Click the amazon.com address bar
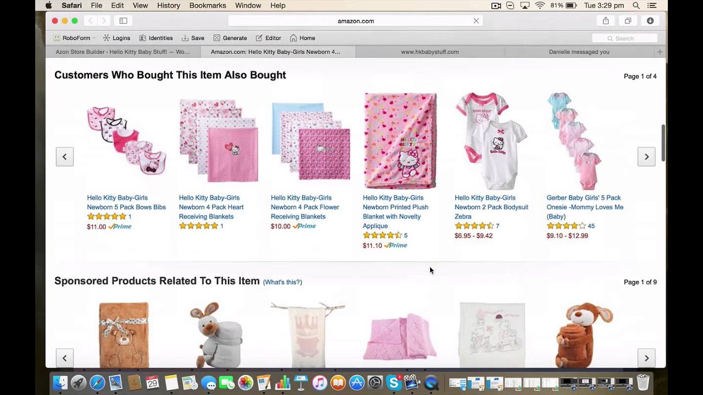Viewport: 703px width, 395px height. 355,21
